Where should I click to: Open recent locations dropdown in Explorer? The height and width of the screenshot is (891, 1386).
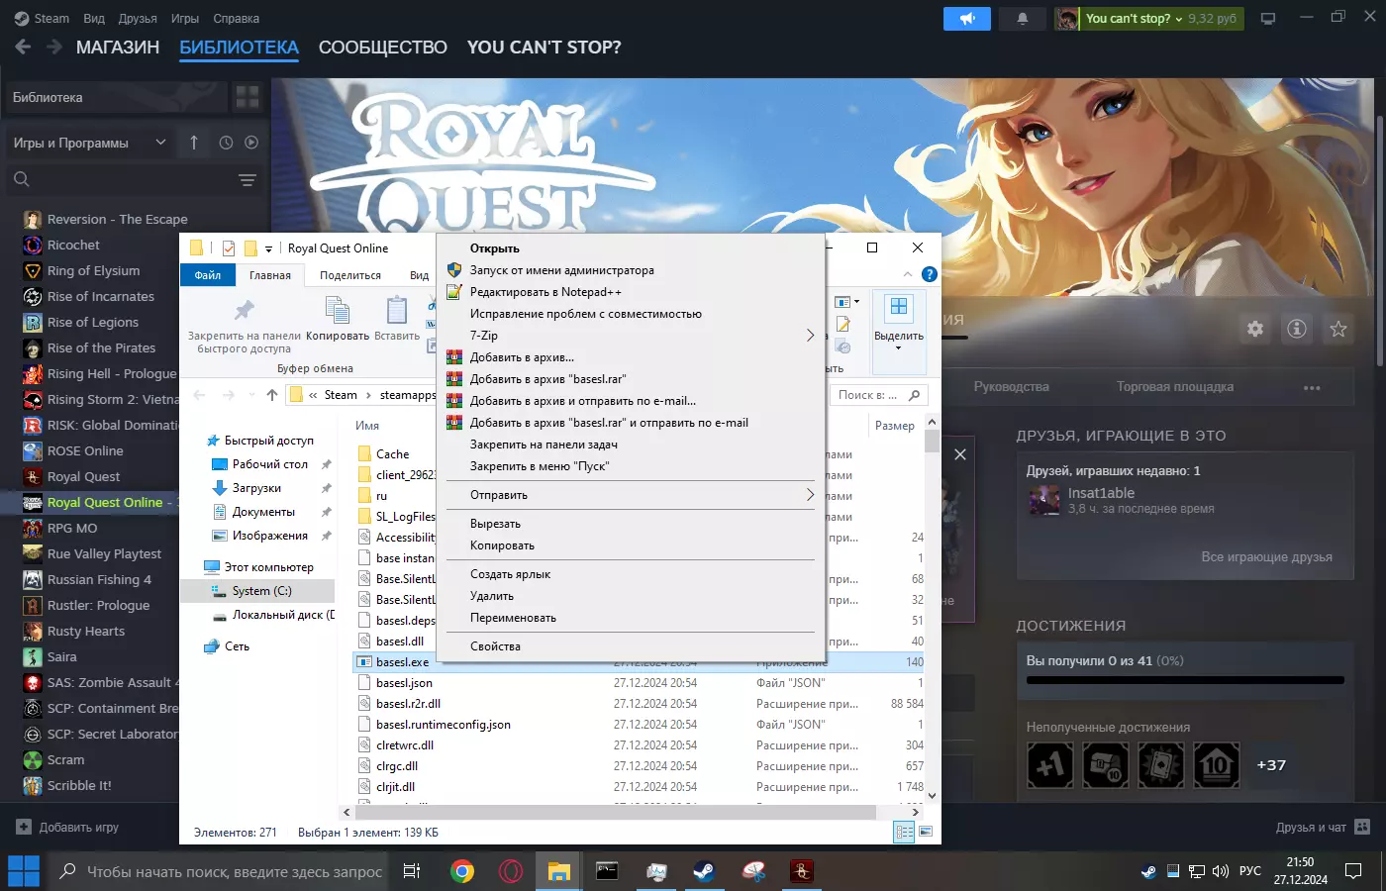[x=251, y=395]
